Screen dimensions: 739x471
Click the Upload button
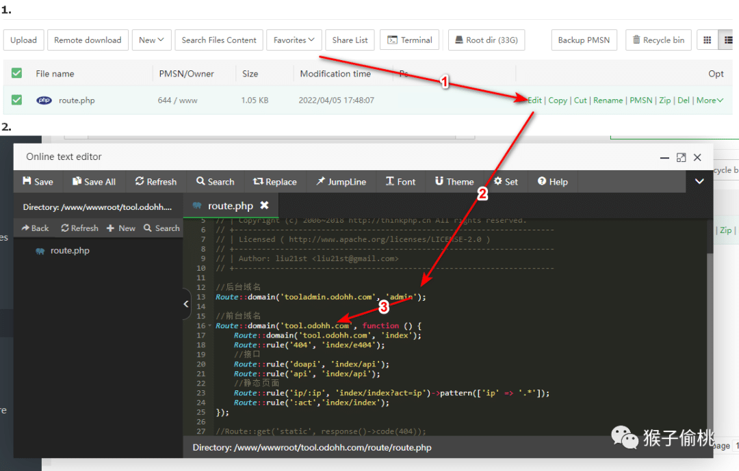23,40
